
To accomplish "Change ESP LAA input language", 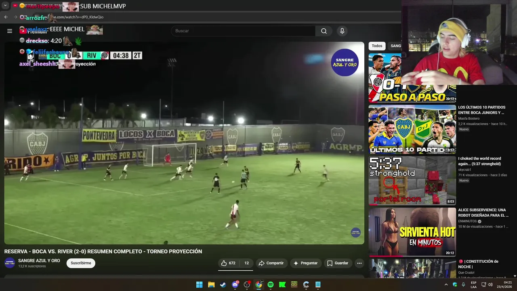I will click(x=473, y=285).
